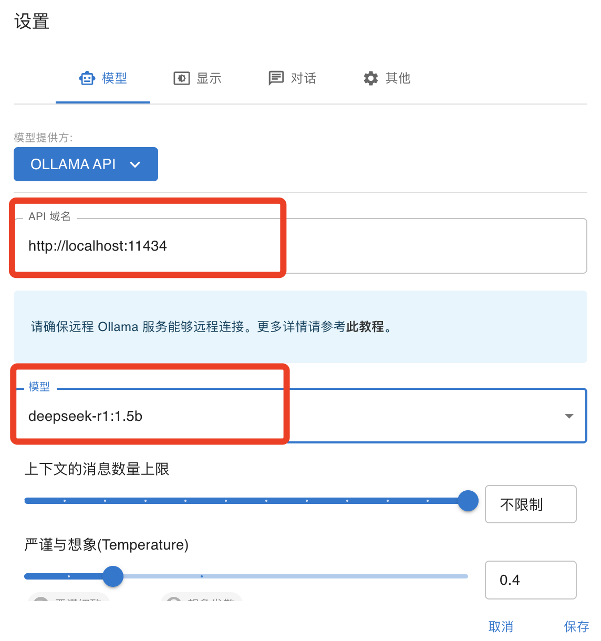Open the 对话 tab
This screenshot has width=601, height=641.
(292, 78)
